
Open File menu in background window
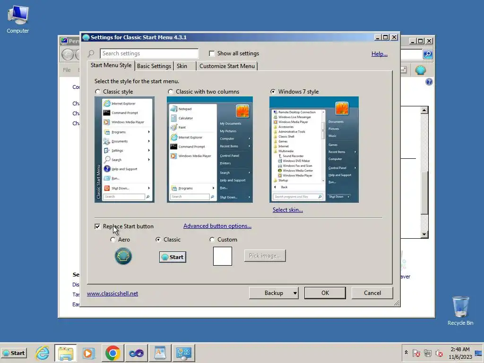67,70
